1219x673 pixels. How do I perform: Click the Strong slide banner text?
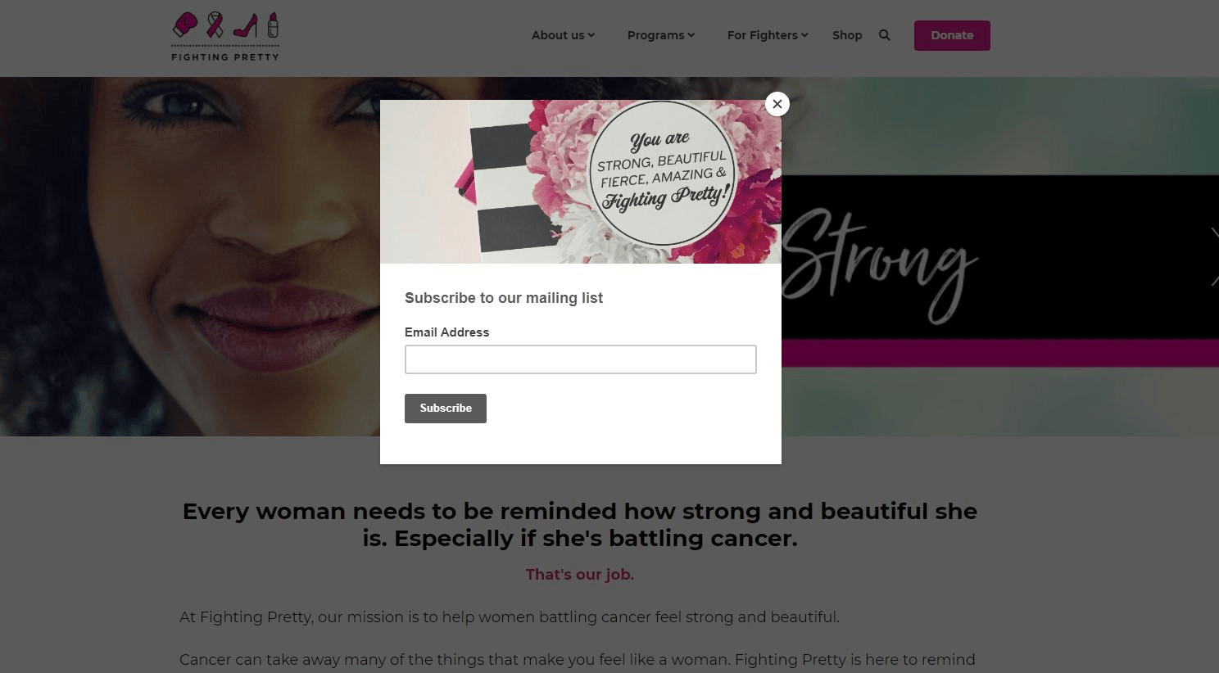[x=881, y=263]
